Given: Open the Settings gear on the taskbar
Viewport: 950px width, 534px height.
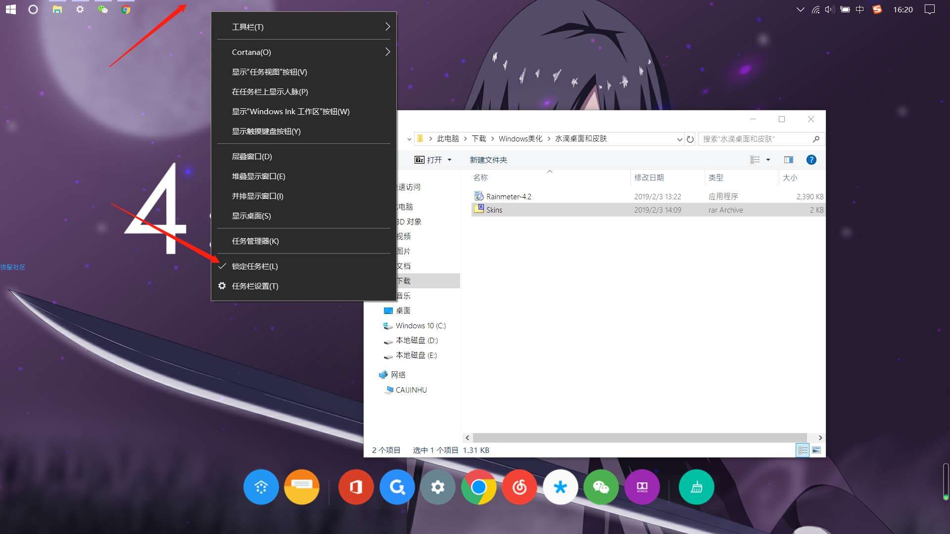Looking at the screenshot, I should pyautogui.click(x=80, y=9).
